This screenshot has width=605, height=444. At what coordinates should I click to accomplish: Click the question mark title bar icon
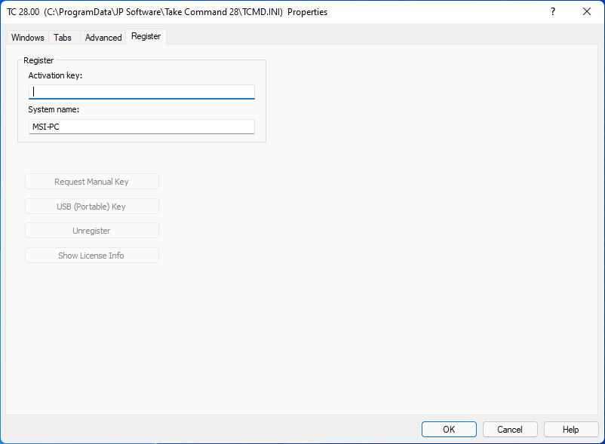[x=553, y=11]
